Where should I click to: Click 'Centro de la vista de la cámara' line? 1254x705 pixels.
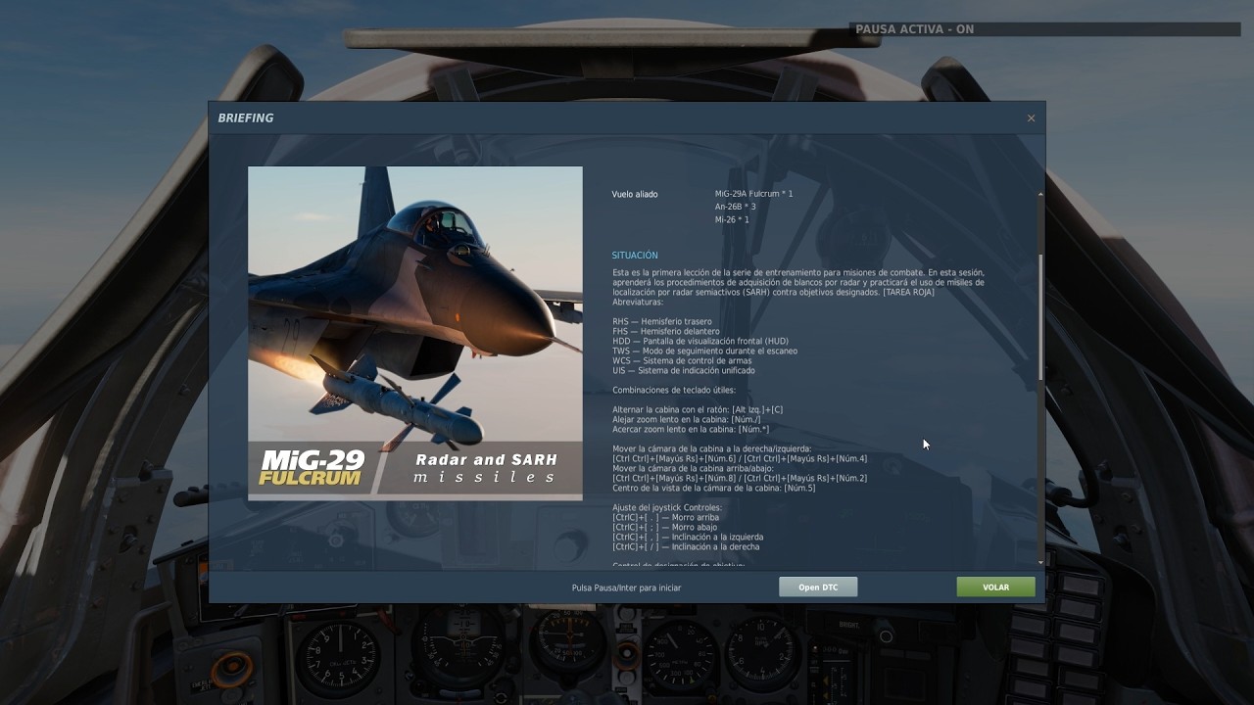click(714, 488)
